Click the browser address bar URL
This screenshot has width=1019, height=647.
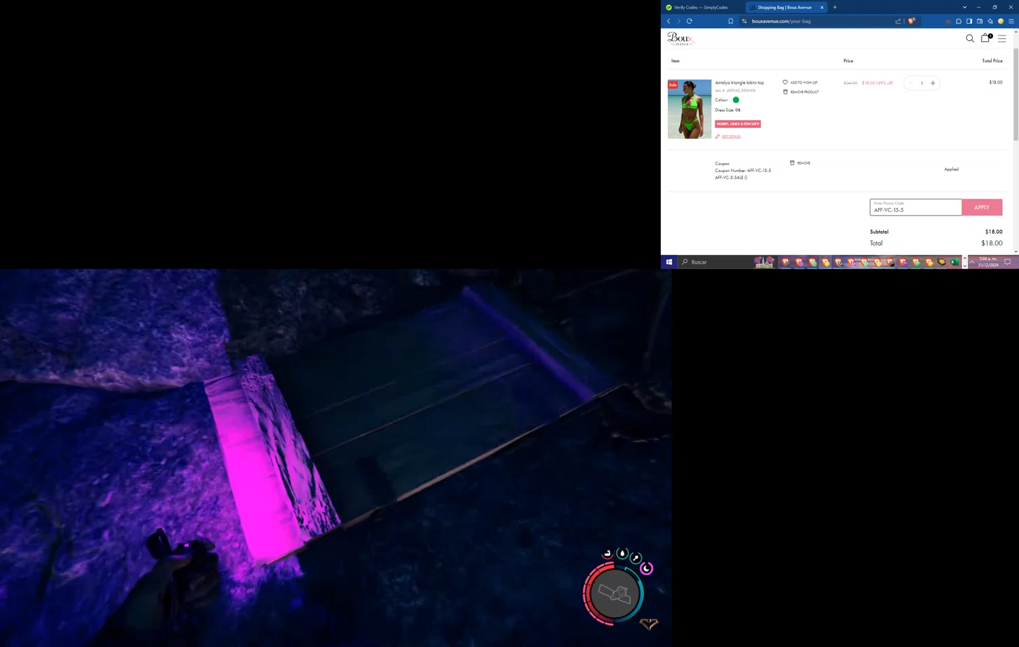point(781,21)
